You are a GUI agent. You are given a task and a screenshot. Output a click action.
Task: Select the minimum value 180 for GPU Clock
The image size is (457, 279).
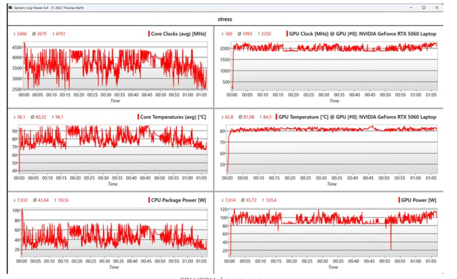click(229, 34)
